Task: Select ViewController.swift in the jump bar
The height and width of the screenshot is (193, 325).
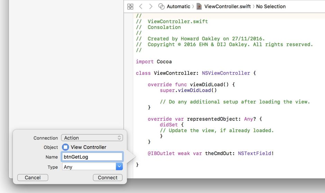Action: [228, 7]
